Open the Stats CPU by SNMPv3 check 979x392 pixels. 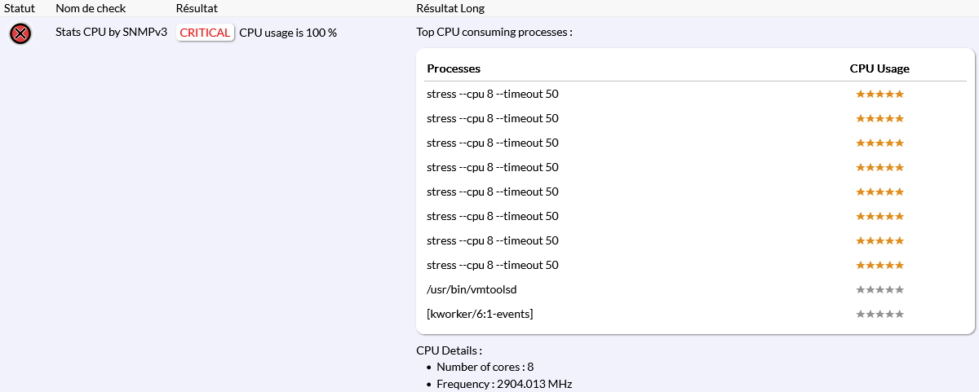(111, 33)
